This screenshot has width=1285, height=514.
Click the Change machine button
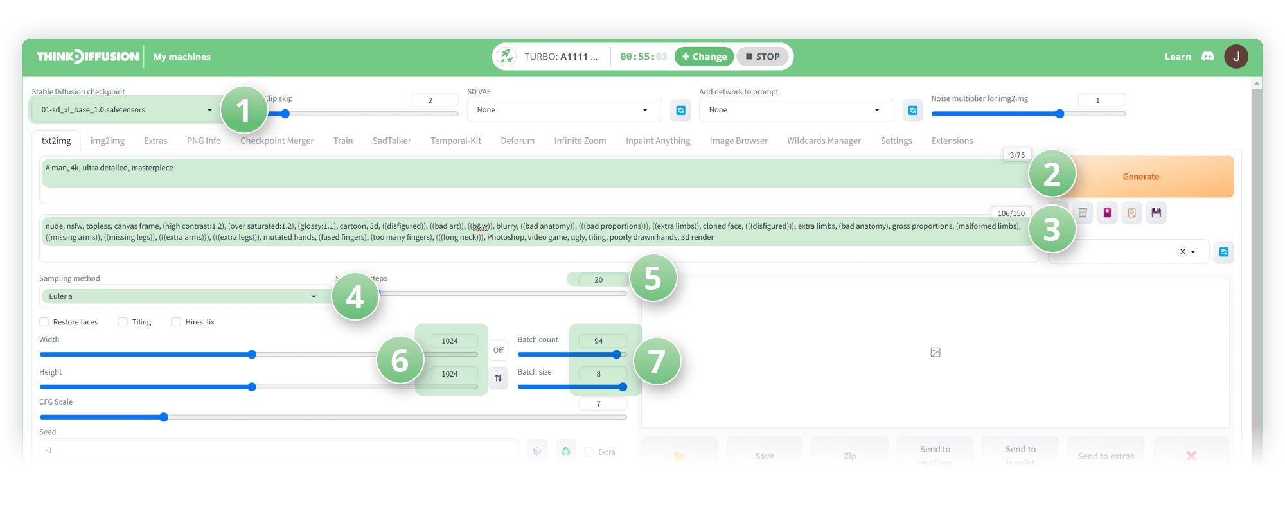pyautogui.click(x=704, y=57)
